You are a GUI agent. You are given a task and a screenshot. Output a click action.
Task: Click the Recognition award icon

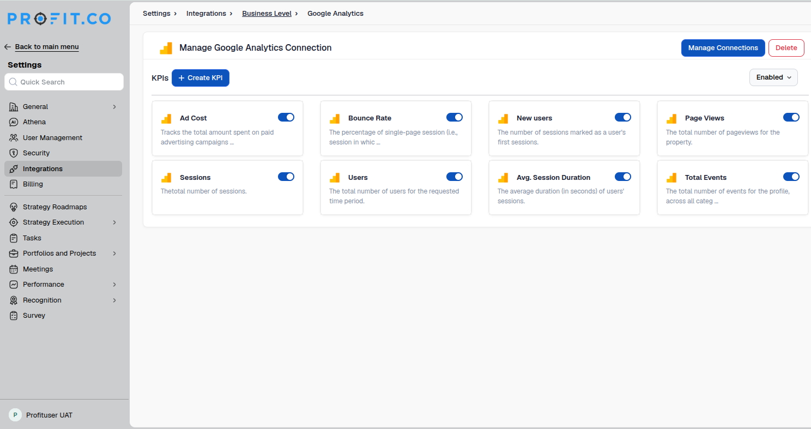click(x=14, y=300)
